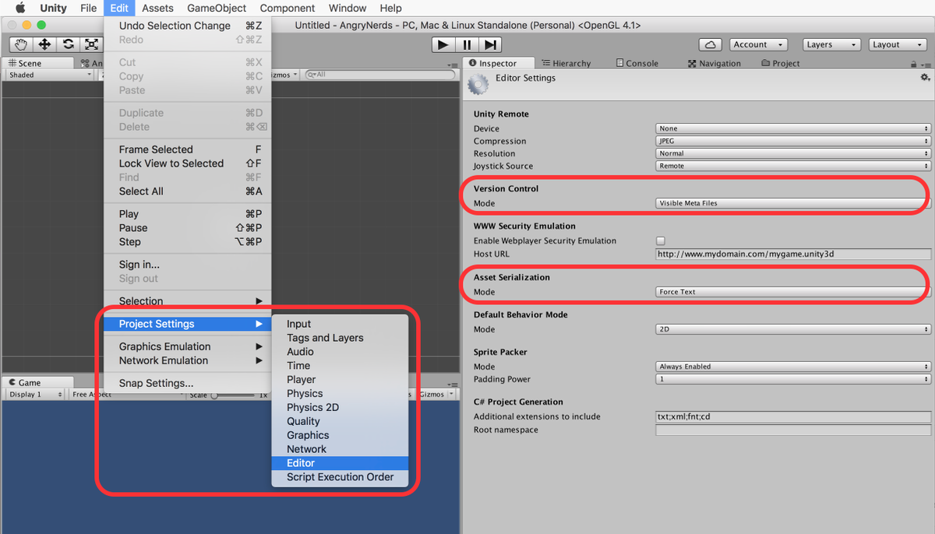This screenshot has width=935, height=534.
Task: Open the Layout dropdown
Action: [896, 44]
